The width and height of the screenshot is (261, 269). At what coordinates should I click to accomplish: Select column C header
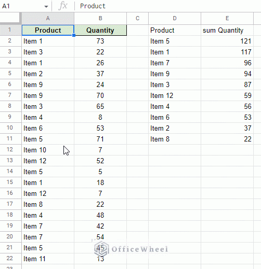click(137, 18)
